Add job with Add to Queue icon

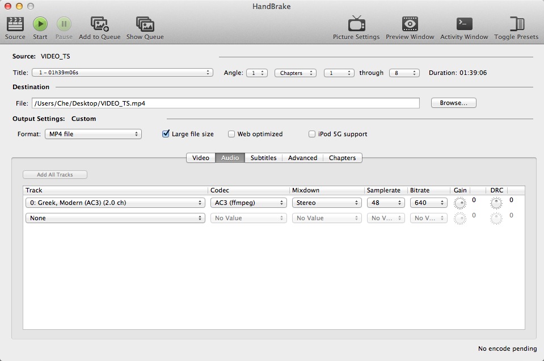click(x=100, y=24)
